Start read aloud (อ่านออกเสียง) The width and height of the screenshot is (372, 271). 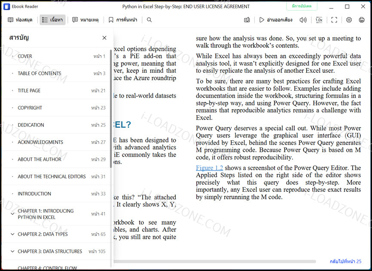click(x=275, y=20)
